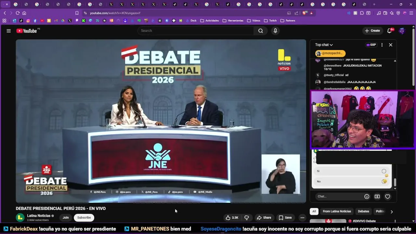The width and height of the screenshot is (416, 234).
Task: Show more filter chips with right arrow
Action: point(392,212)
